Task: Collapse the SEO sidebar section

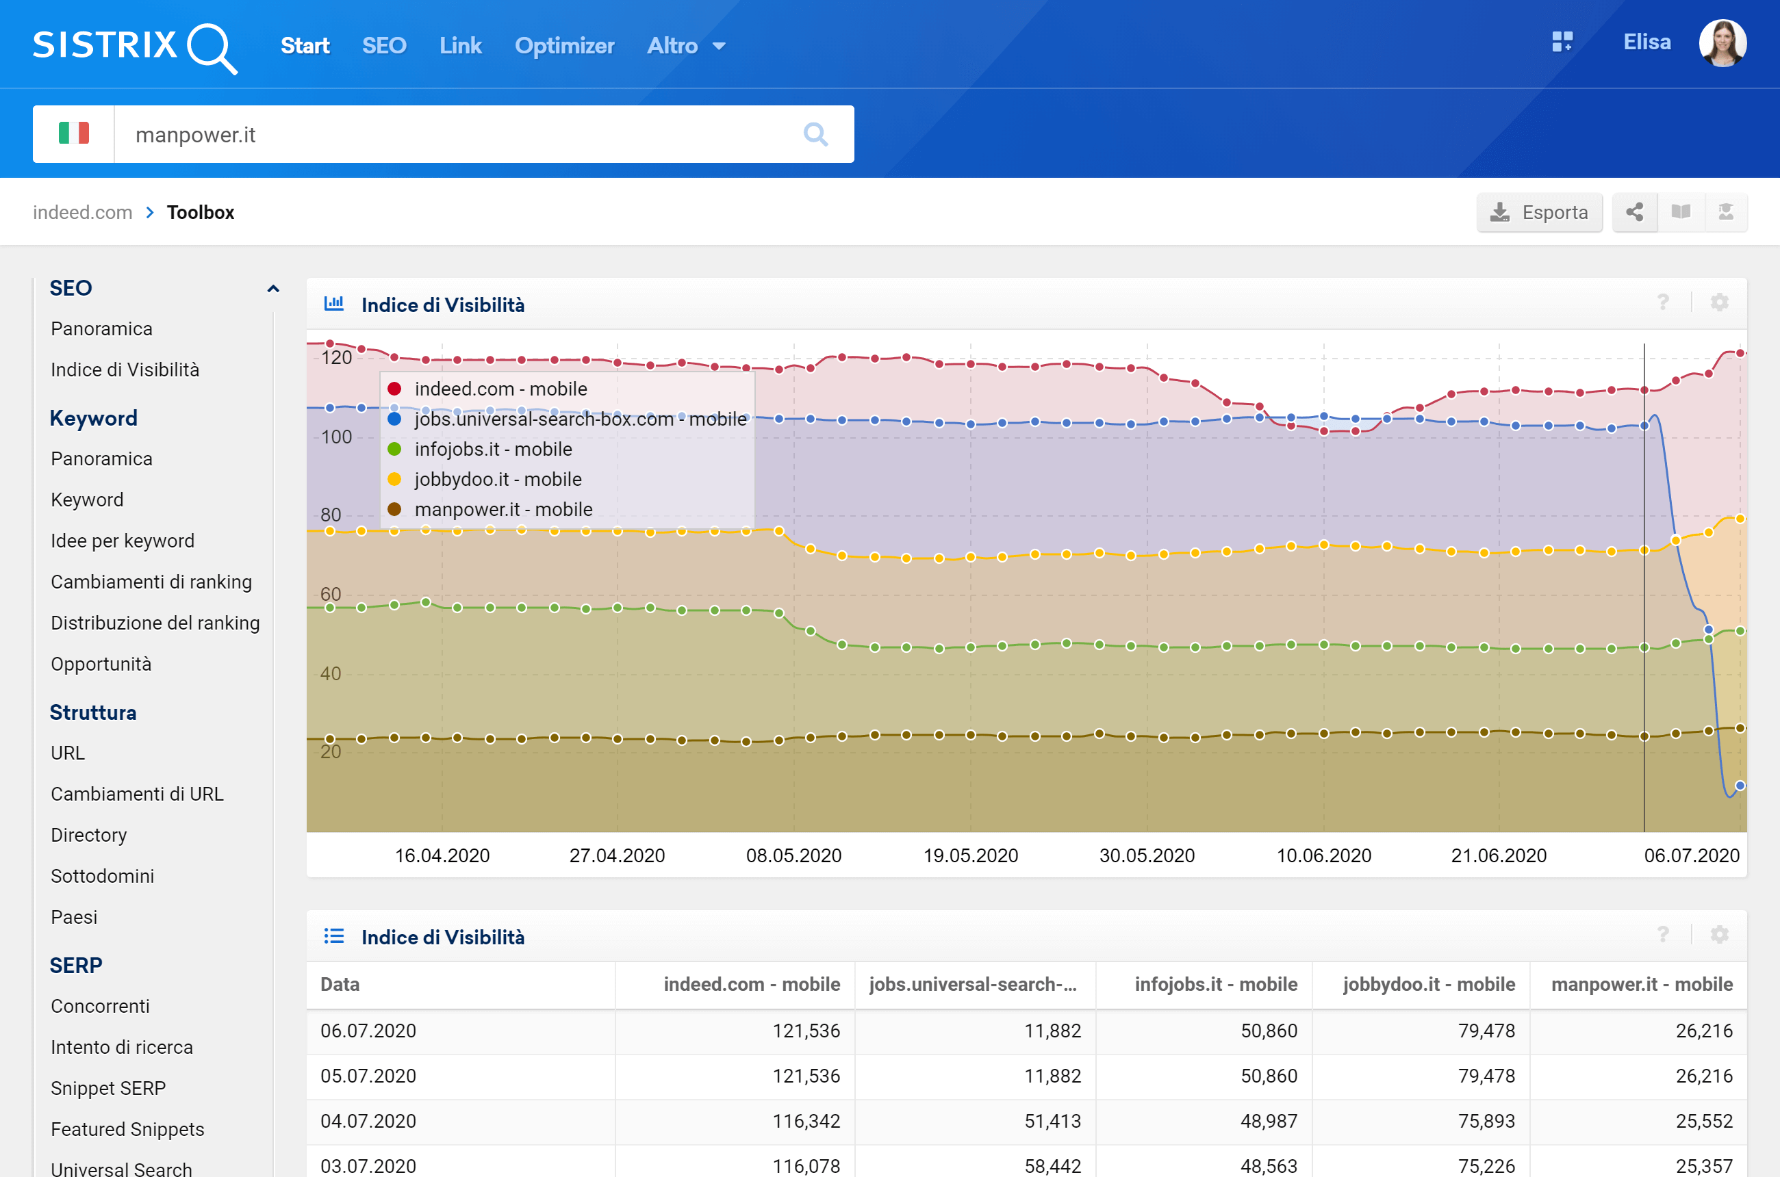Action: [x=273, y=288]
